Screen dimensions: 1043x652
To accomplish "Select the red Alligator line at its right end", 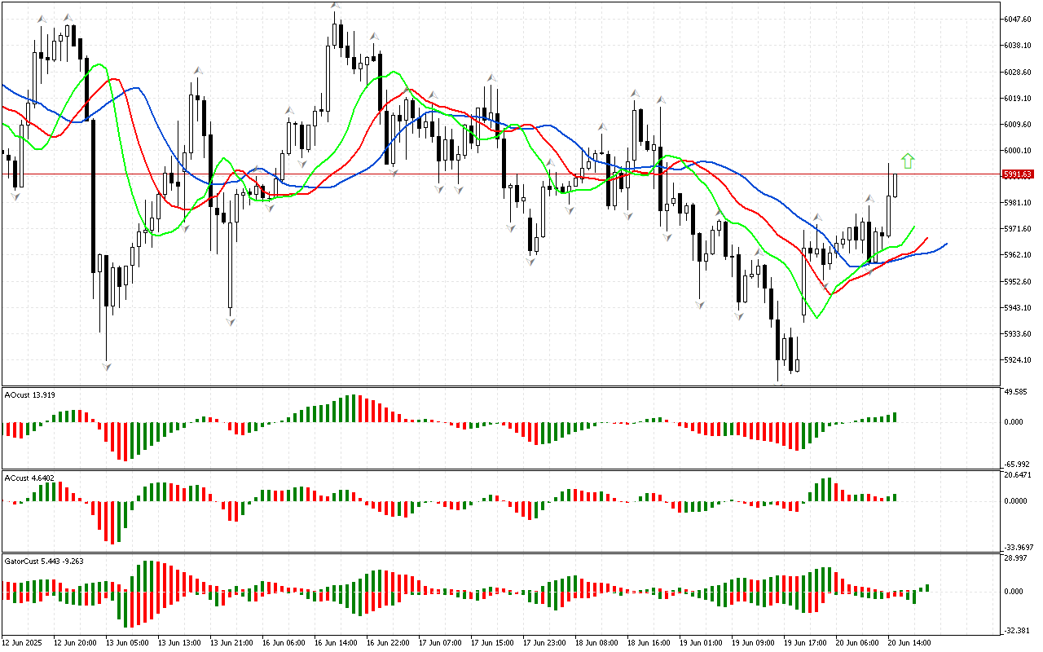I will 926,239.
